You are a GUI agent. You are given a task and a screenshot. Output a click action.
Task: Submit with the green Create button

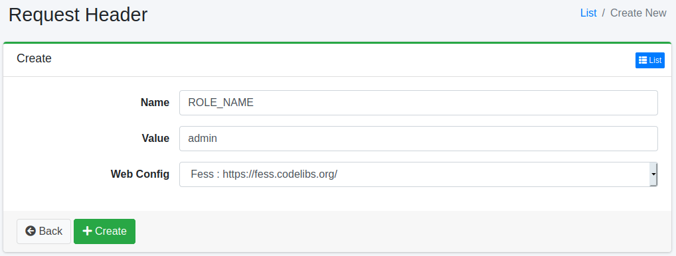(104, 231)
